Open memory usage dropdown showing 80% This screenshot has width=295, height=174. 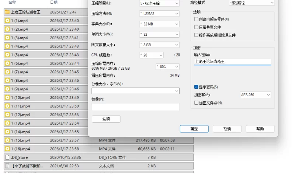pos(168,67)
